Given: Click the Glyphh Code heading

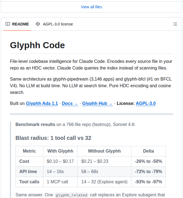Looking at the screenshot, I should (x=37, y=45).
